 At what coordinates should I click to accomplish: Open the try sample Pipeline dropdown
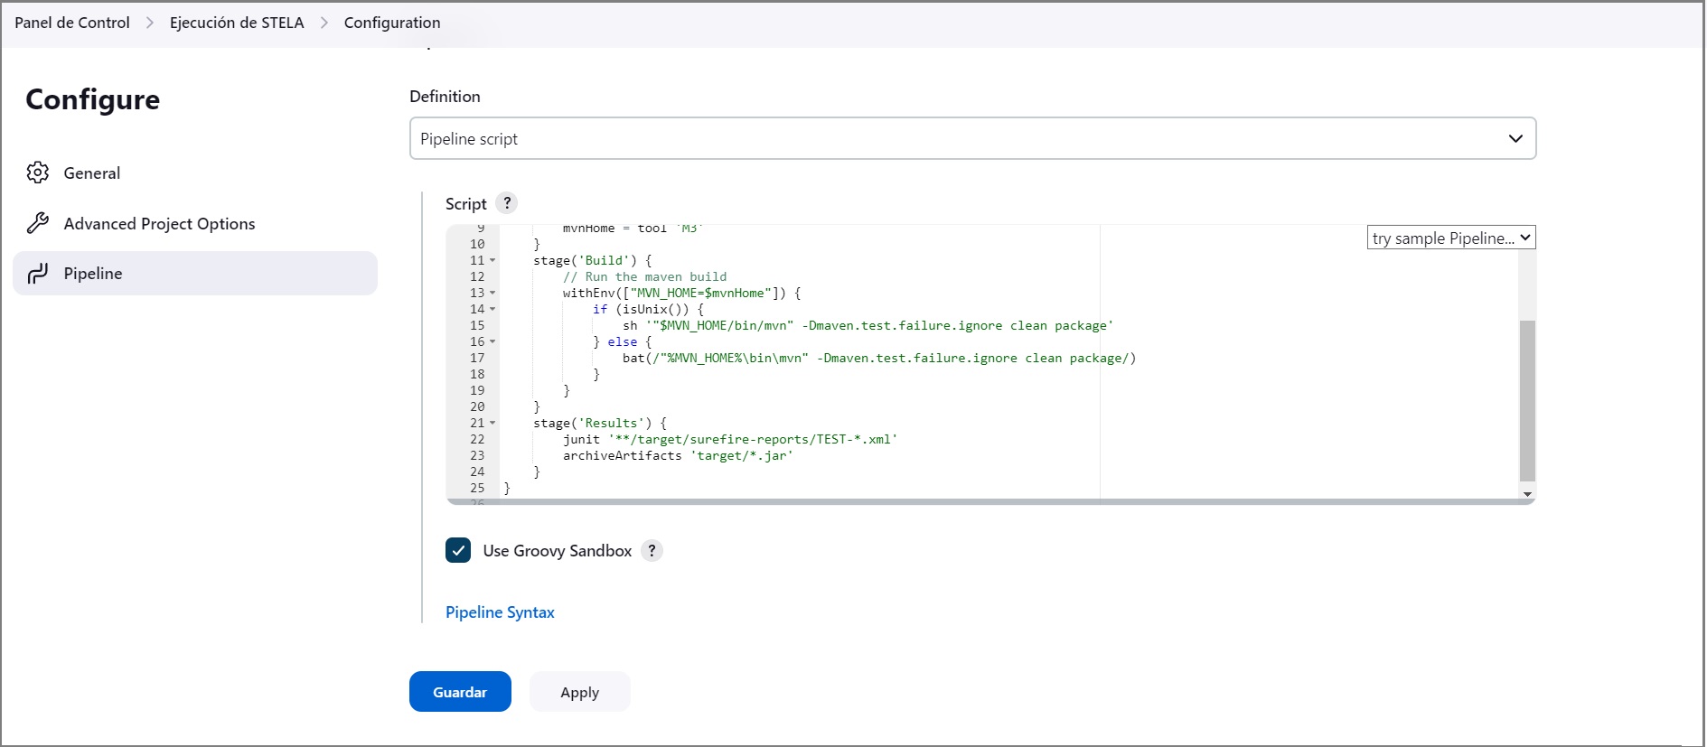(x=1451, y=238)
